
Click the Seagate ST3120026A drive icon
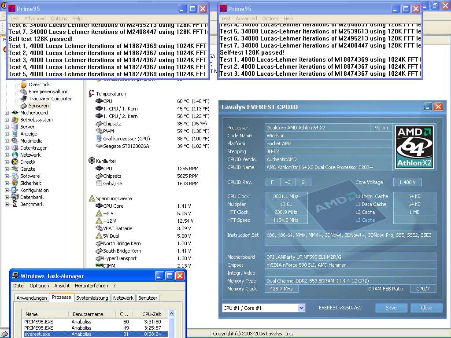(99, 146)
